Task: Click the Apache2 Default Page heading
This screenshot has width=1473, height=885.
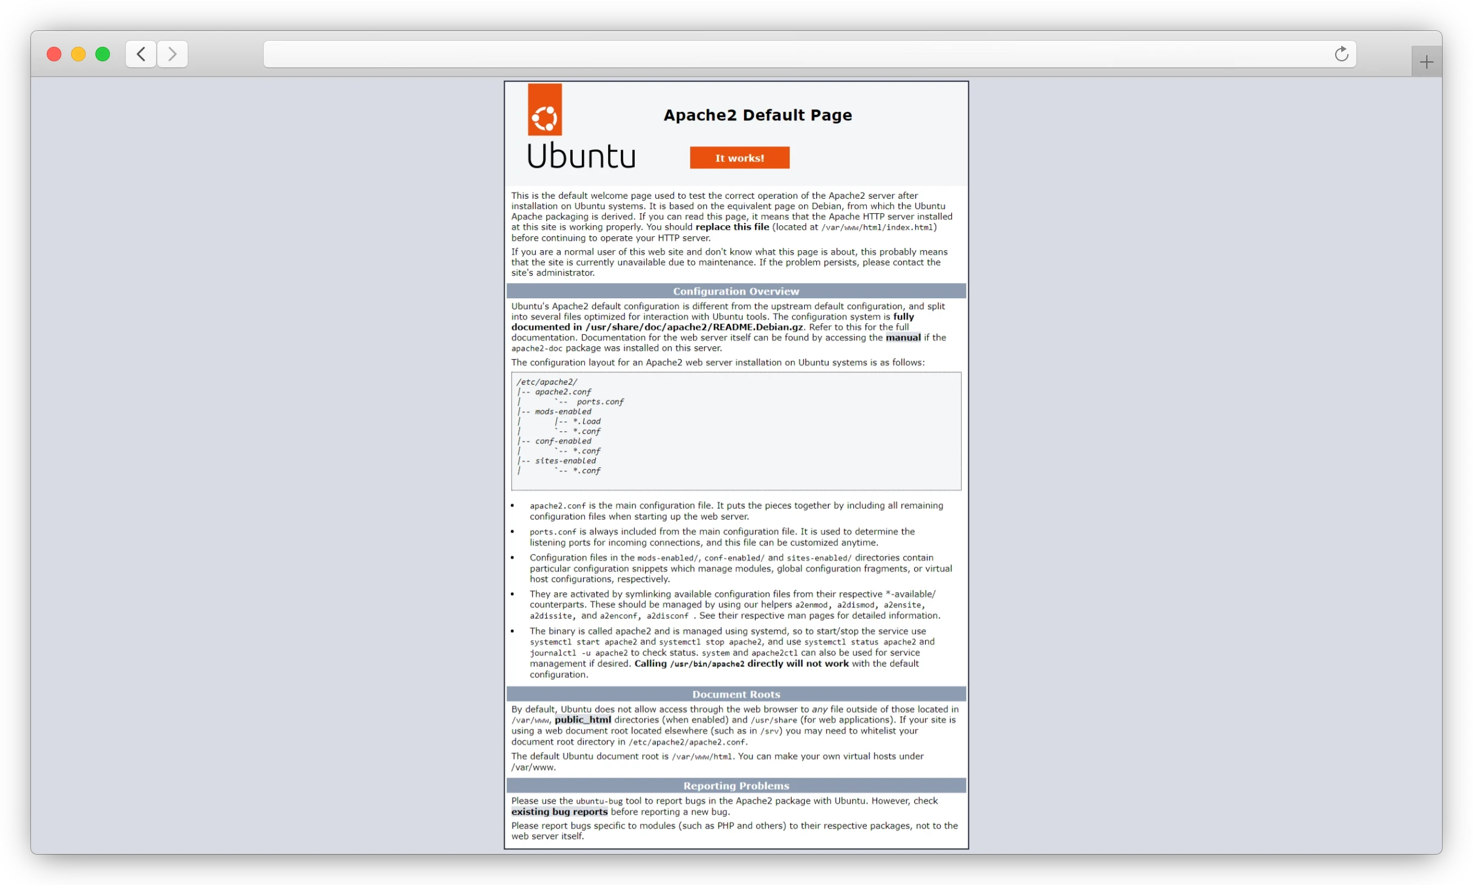Action: pos(757,115)
